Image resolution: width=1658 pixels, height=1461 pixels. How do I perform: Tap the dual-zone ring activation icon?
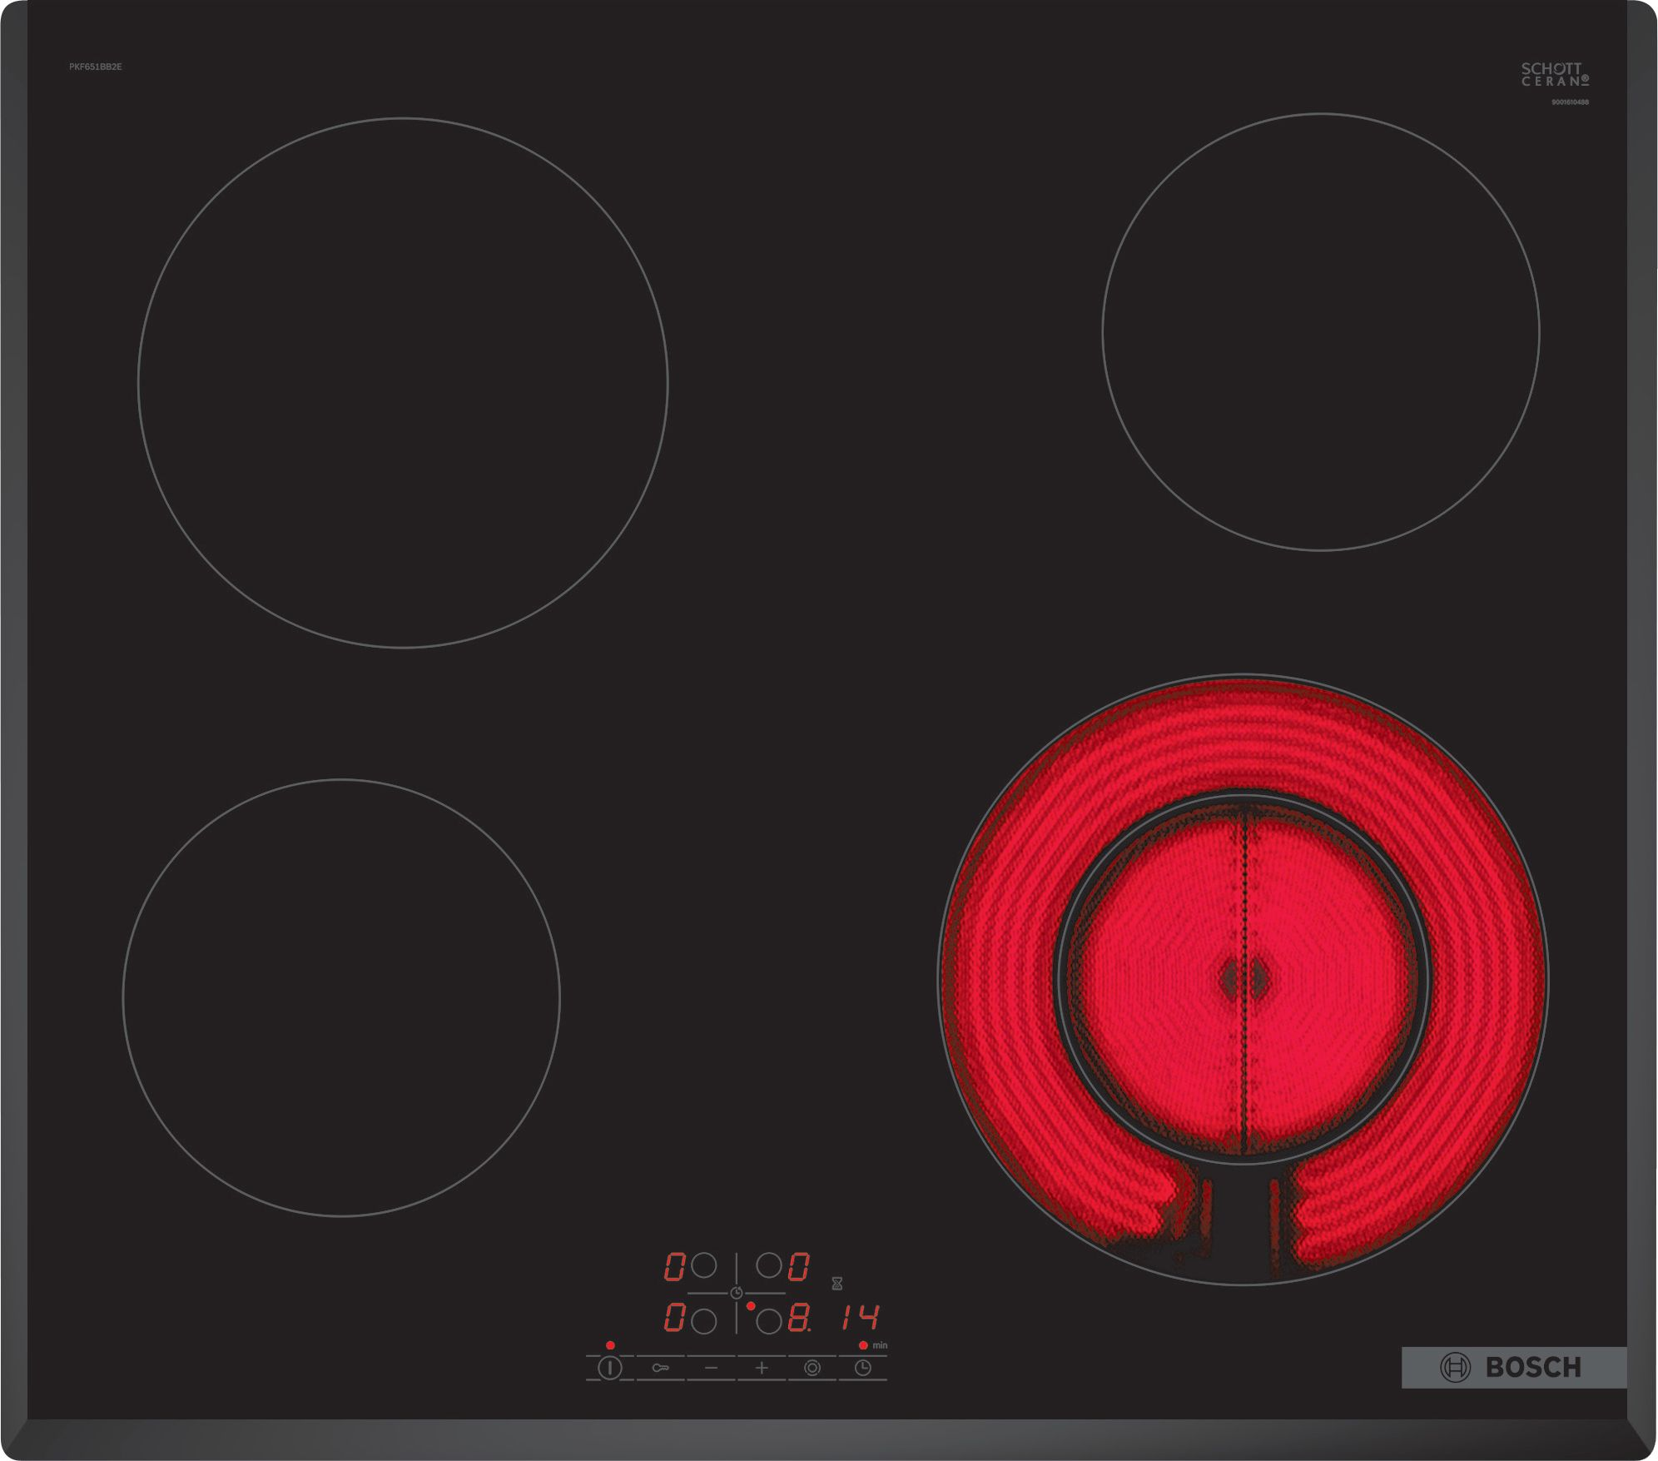(x=812, y=1368)
